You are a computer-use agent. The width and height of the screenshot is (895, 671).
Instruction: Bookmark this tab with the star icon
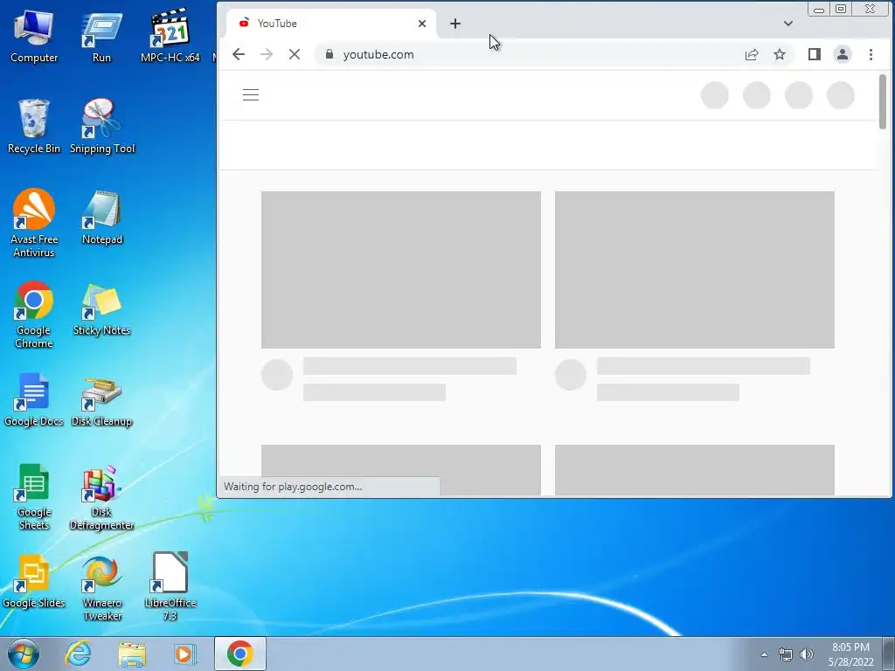780,55
